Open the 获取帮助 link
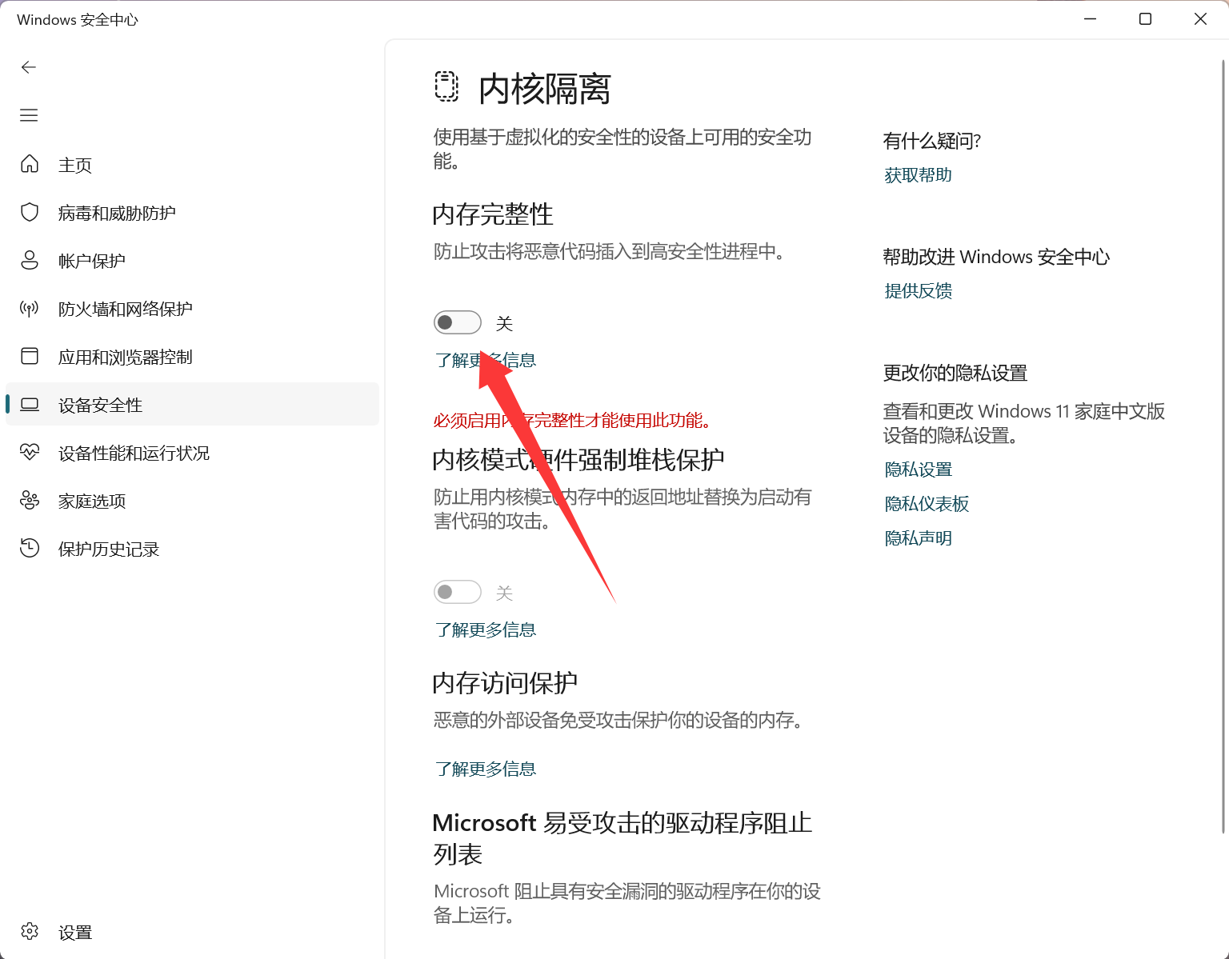 pyautogui.click(x=918, y=175)
